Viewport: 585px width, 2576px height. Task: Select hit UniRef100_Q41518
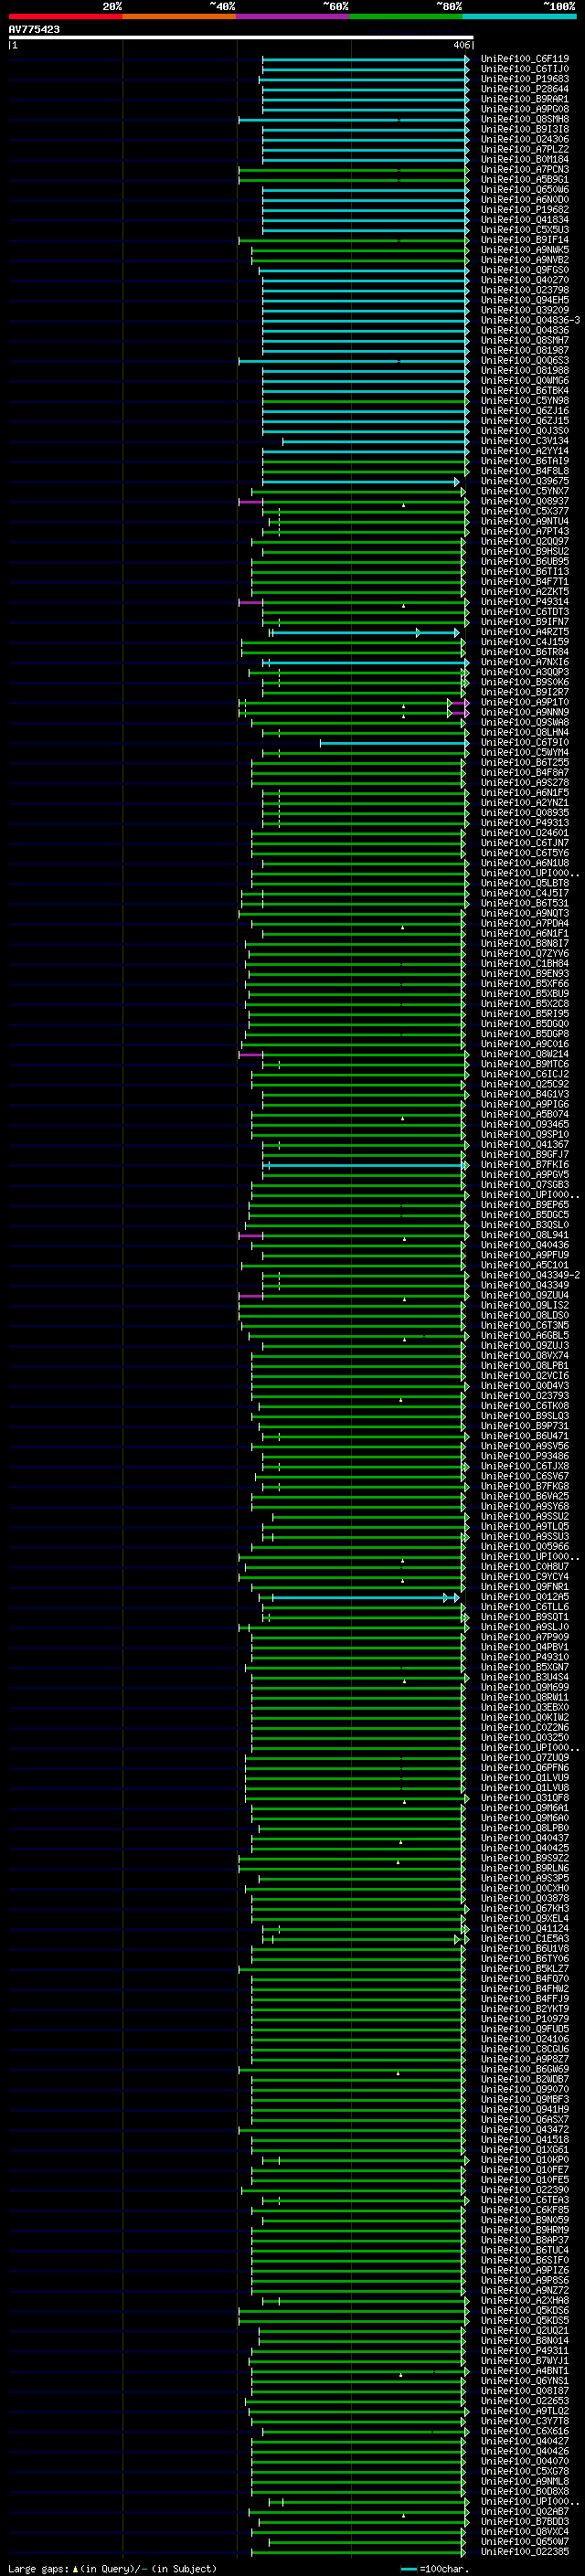click(525, 2141)
